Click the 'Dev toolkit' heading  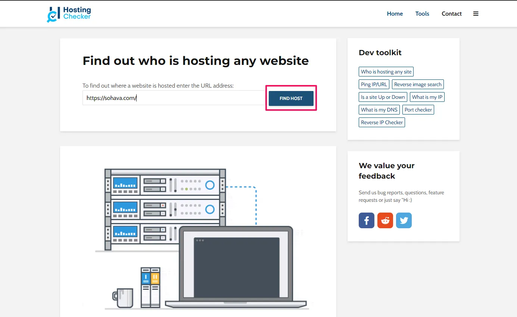coord(380,53)
